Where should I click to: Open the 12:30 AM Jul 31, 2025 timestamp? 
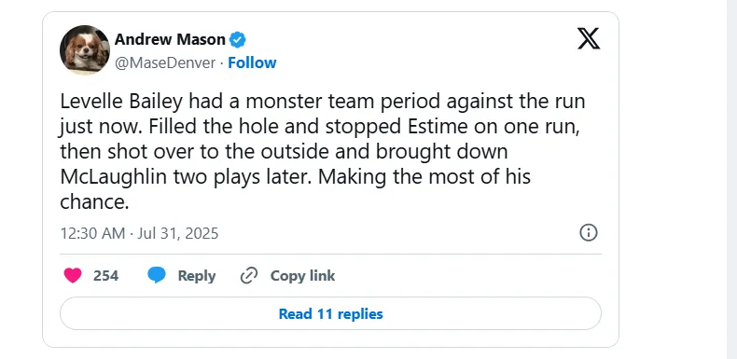pos(140,233)
